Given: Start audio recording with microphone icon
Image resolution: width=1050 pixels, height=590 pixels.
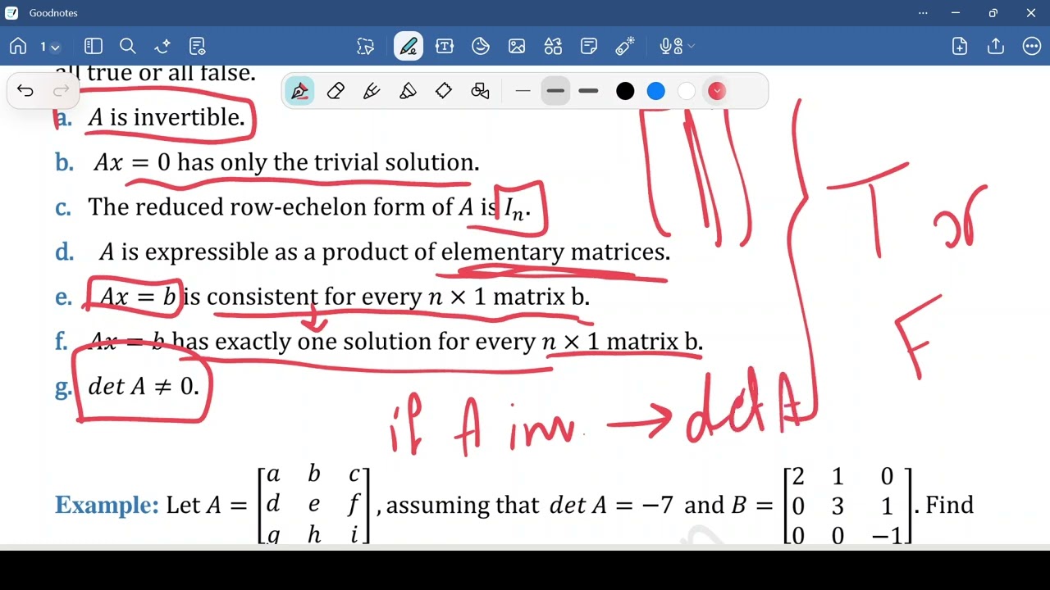Looking at the screenshot, I should click(x=670, y=47).
